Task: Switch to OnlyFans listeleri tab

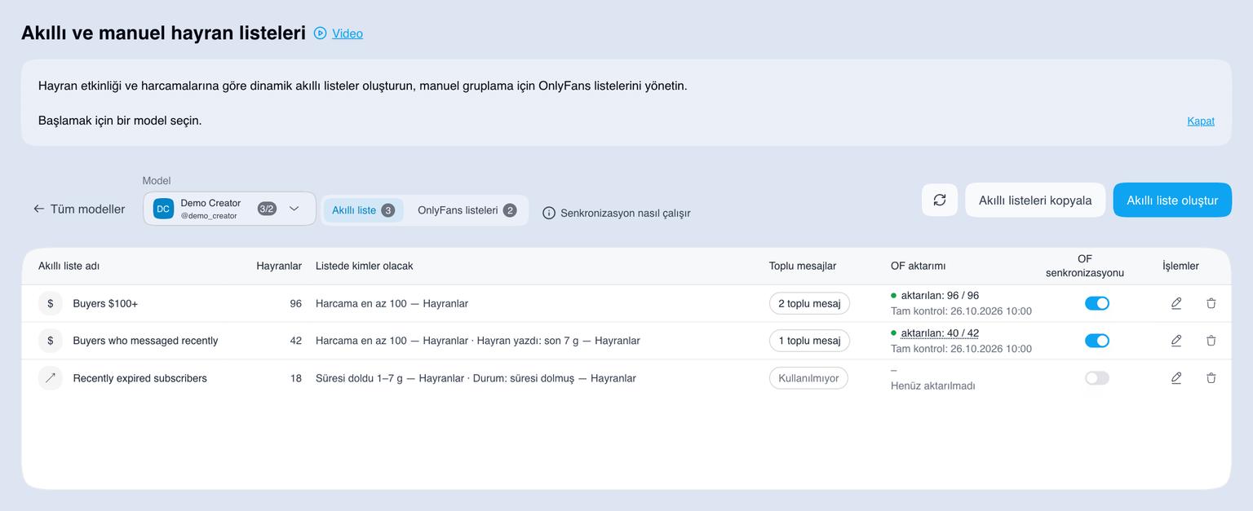Action: tap(467, 210)
